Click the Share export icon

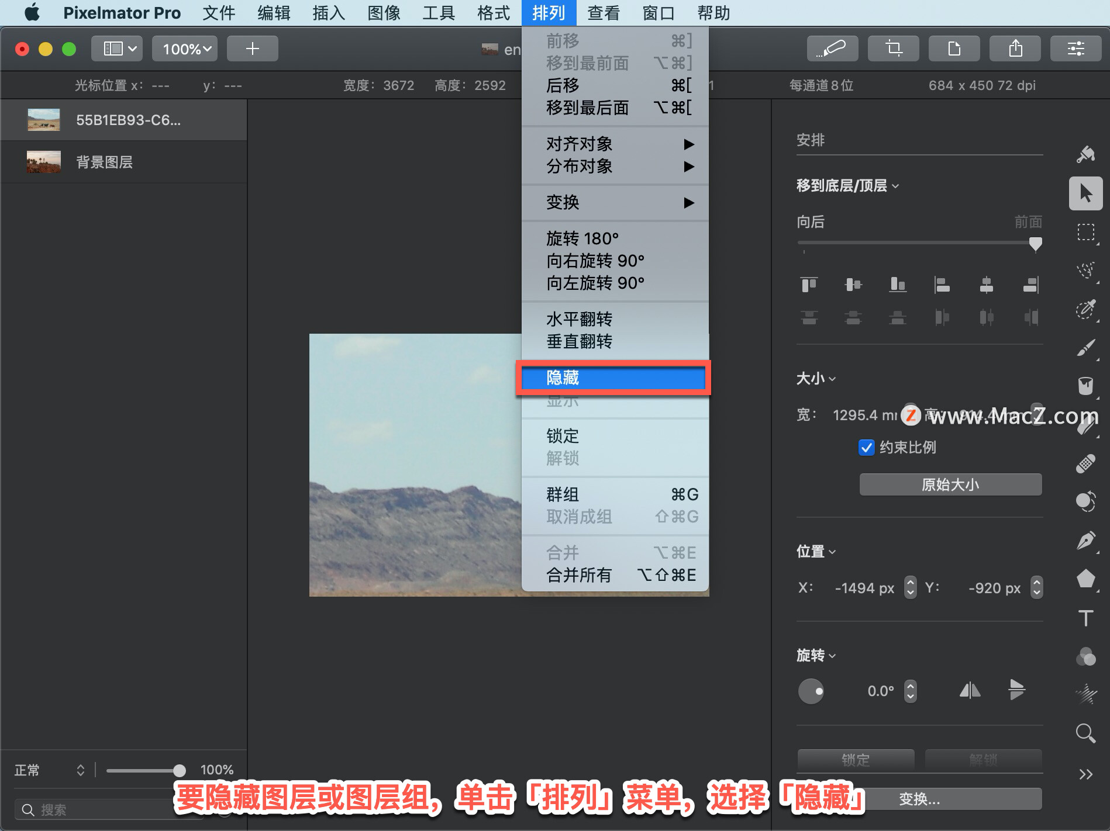click(x=1015, y=49)
